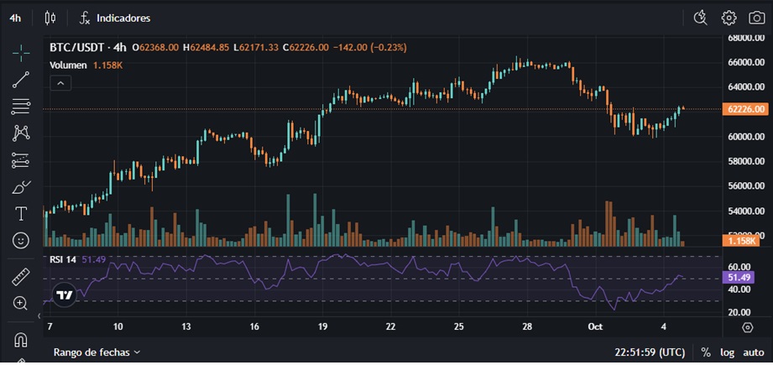Collapse the indicator legend with the chevron
773x386 pixels.
click(x=60, y=83)
